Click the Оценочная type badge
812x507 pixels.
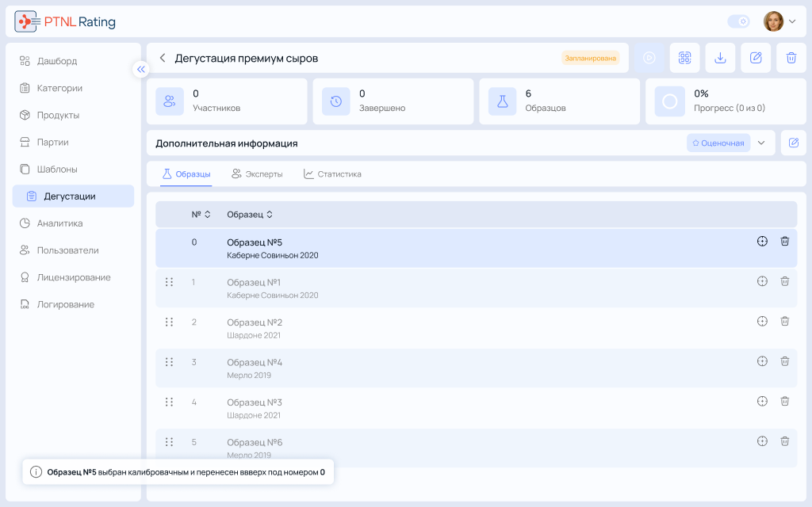tap(718, 143)
